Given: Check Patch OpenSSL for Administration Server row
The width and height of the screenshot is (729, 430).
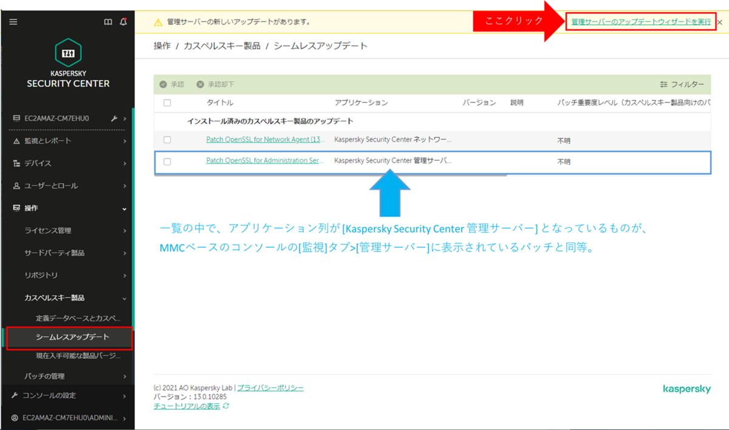Looking at the screenshot, I should pyautogui.click(x=167, y=162).
